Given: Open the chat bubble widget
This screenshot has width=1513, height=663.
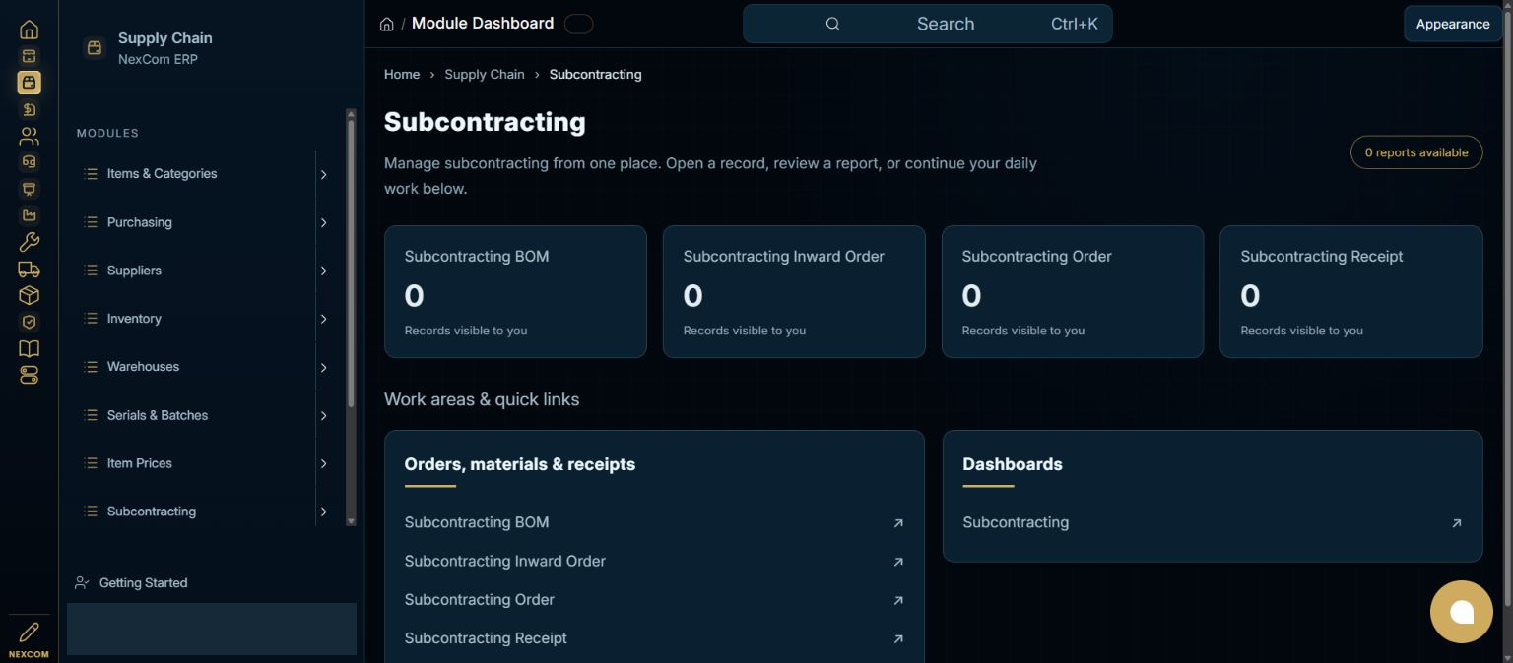Looking at the screenshot, I should tap(1462, 612).
